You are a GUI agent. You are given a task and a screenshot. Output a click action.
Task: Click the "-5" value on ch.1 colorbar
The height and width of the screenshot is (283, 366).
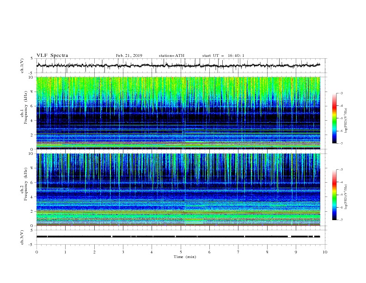(x=341, y=118)
